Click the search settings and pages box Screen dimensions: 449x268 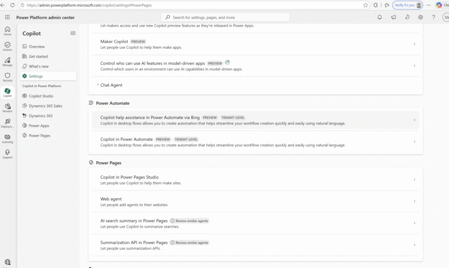point(225,18)
